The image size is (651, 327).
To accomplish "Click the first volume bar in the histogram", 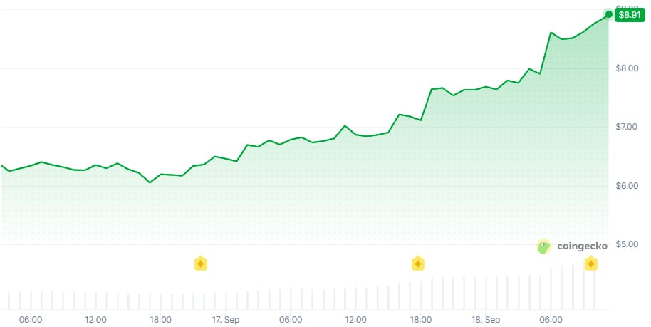I will (x=9, y=301).
